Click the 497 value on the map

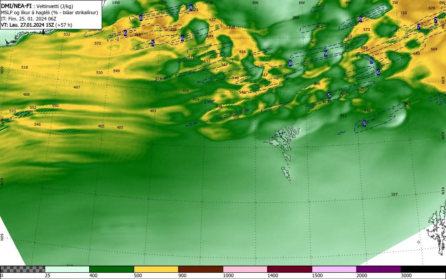[77, 87]
